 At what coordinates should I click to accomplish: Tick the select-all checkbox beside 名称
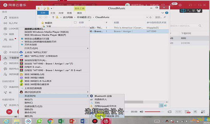tap(75, 23)
